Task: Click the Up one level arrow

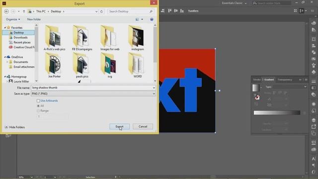Action: pos(24,11)
